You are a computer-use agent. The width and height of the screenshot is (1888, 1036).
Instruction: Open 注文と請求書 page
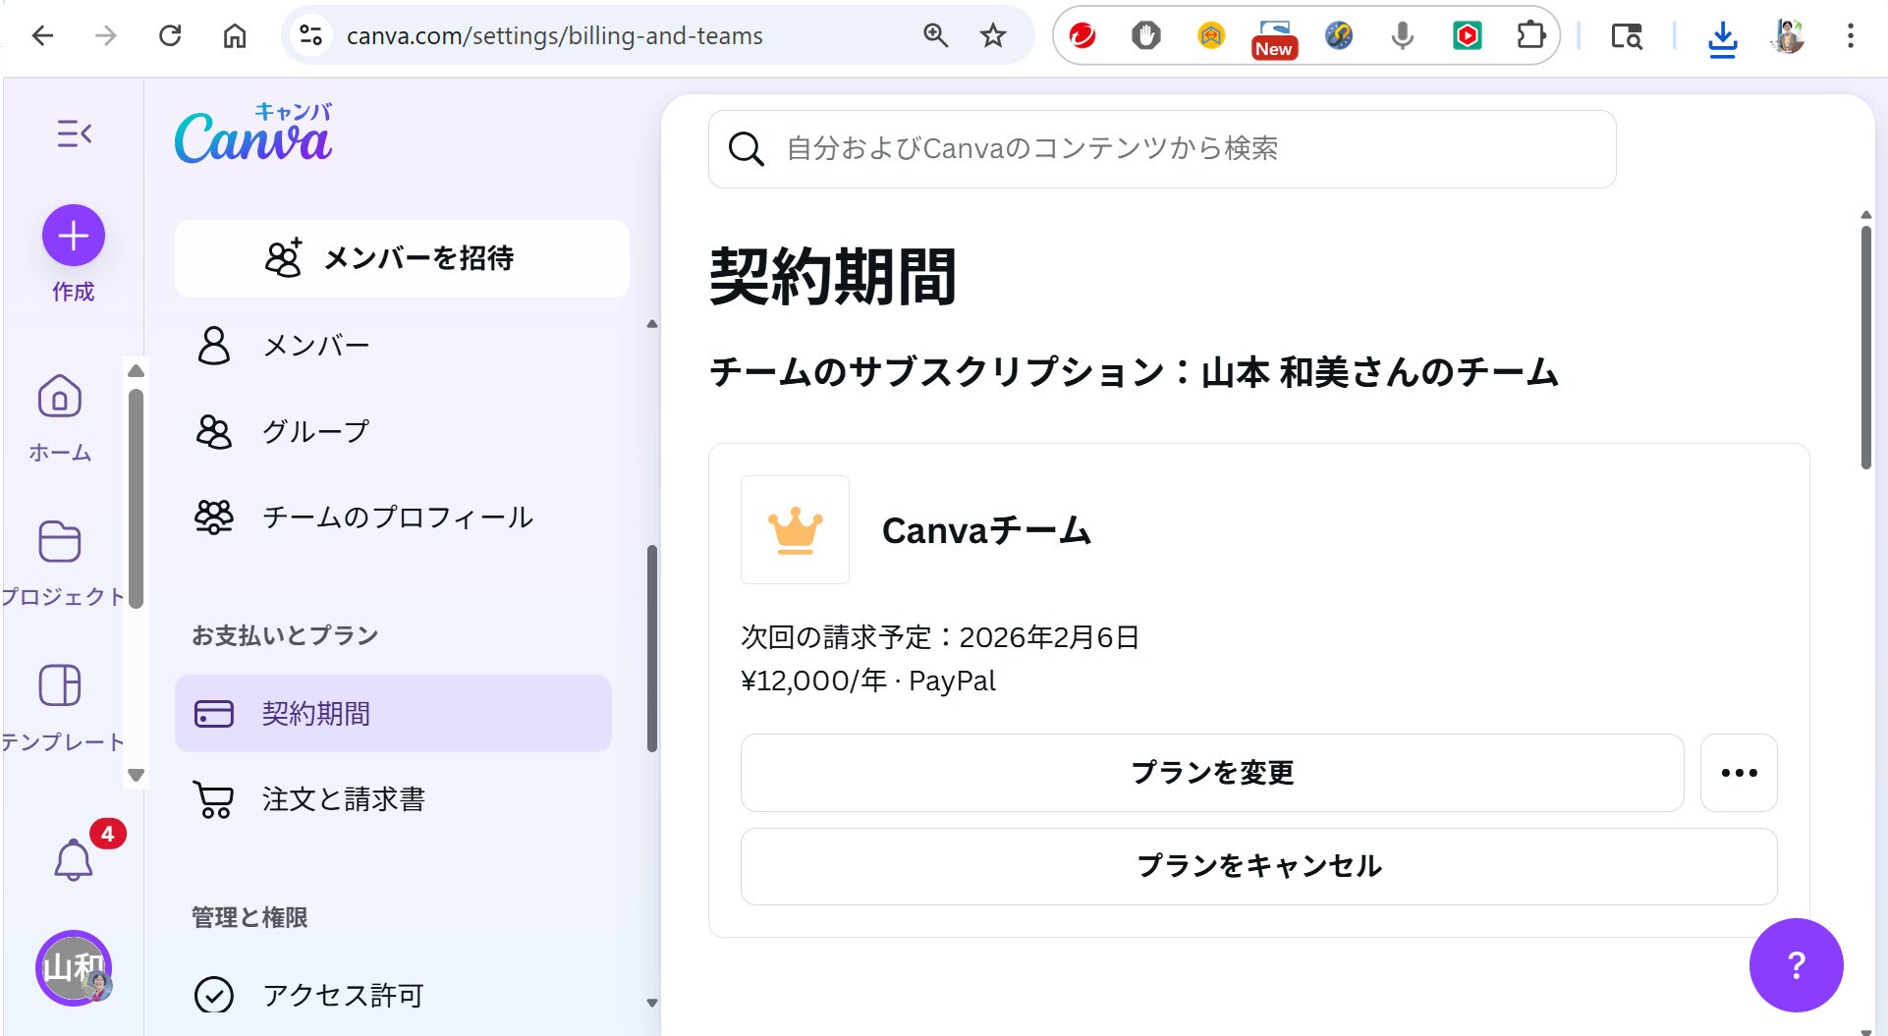click(x=343, y=799)
